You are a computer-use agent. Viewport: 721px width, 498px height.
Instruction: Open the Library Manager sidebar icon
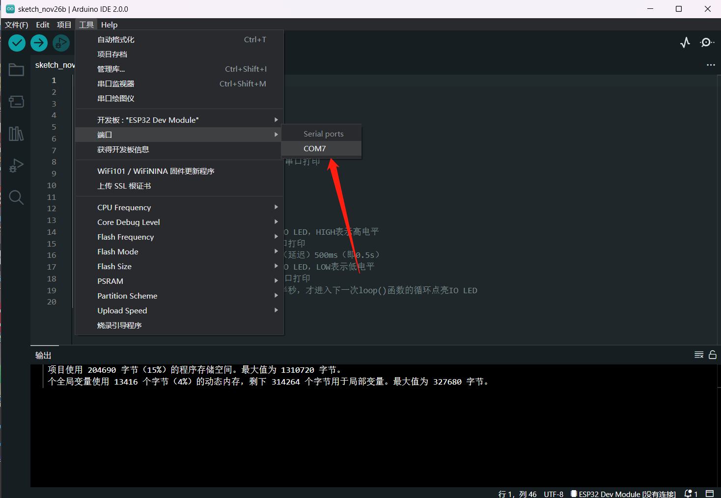(16, 134)
